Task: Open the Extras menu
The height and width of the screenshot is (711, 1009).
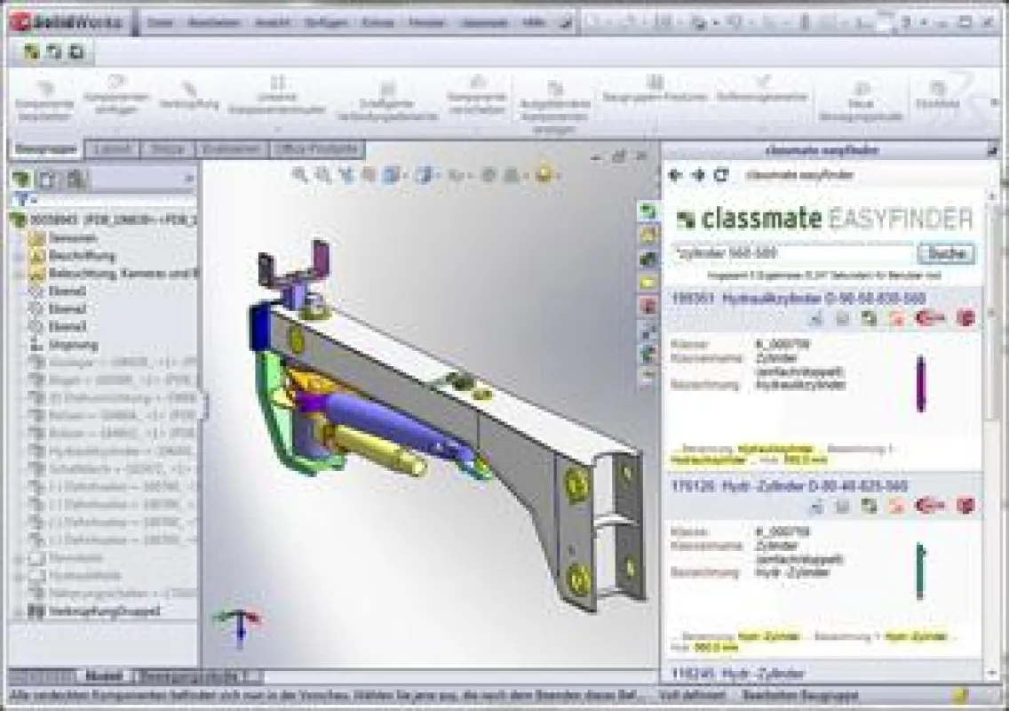Action: (377, 22)
